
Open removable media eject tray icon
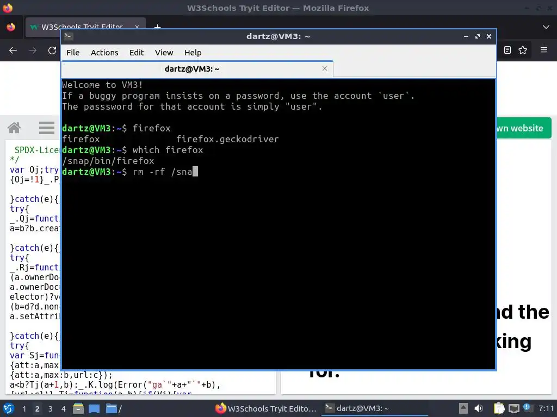click(463, 408)
